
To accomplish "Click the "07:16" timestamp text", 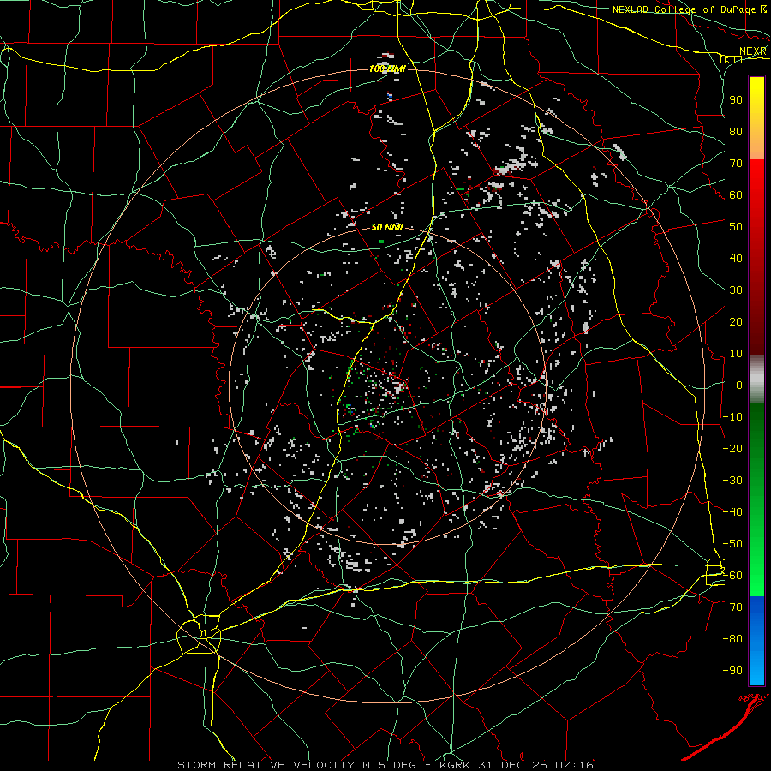I will click(x=576, y=765).
